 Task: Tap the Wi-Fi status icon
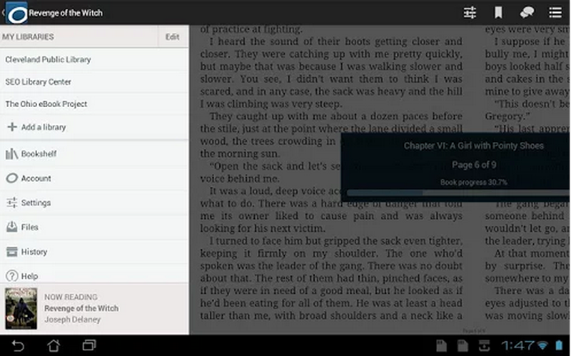(x=542, y=345)
